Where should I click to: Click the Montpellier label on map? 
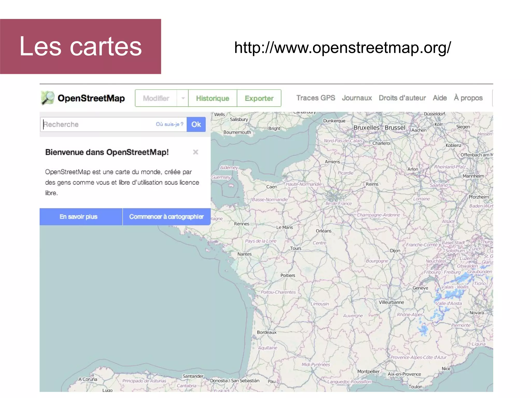[x=368, y=372]
